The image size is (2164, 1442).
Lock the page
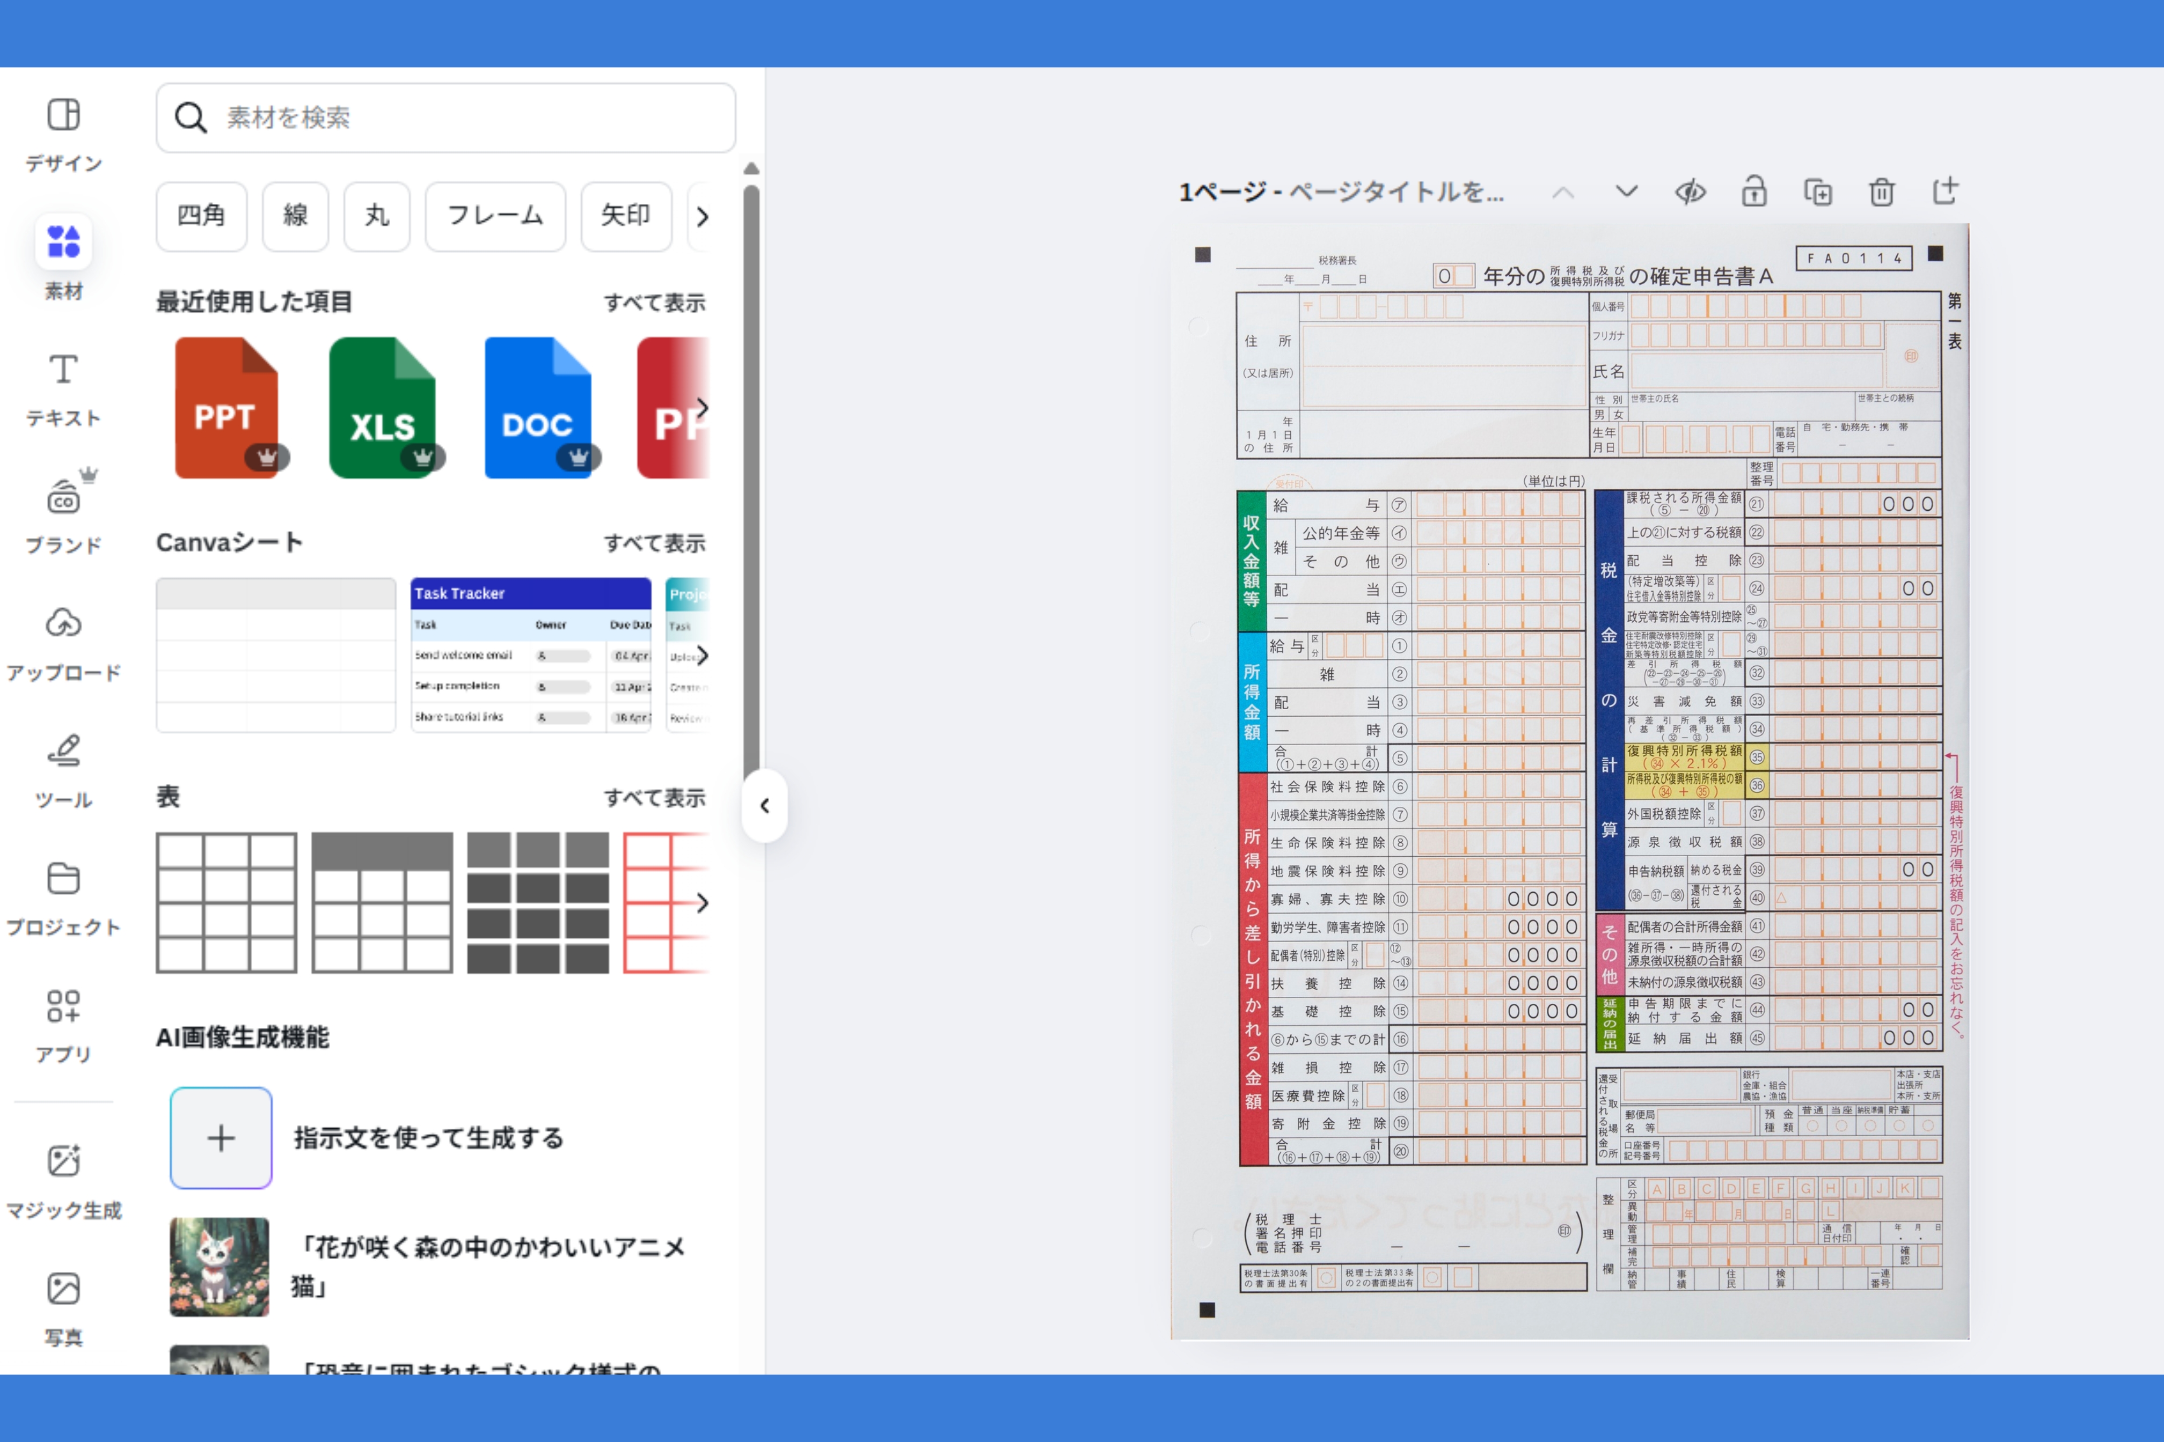[1754, 192]
